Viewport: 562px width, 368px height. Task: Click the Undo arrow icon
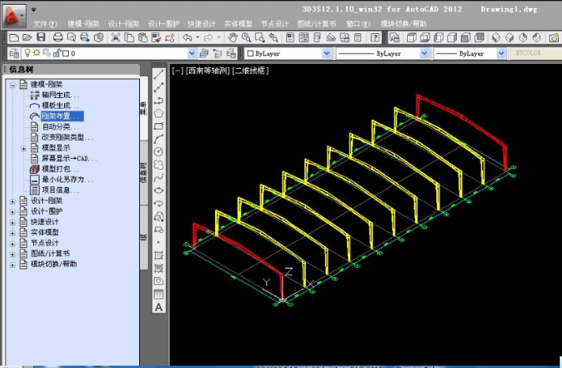click(x=187, y=37)
